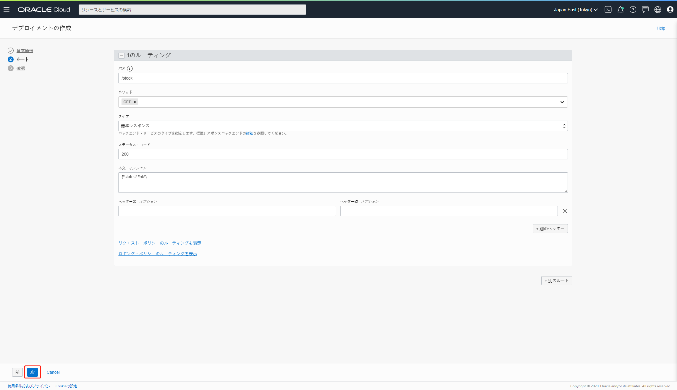The height and width of the screenshot is (390, 677).
Task: Open the notifications bell
Action: (x=620, y=10)
